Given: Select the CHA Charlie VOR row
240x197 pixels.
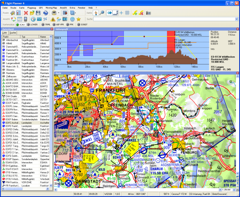Looking at the screenshot, I should tap(26, 96).
